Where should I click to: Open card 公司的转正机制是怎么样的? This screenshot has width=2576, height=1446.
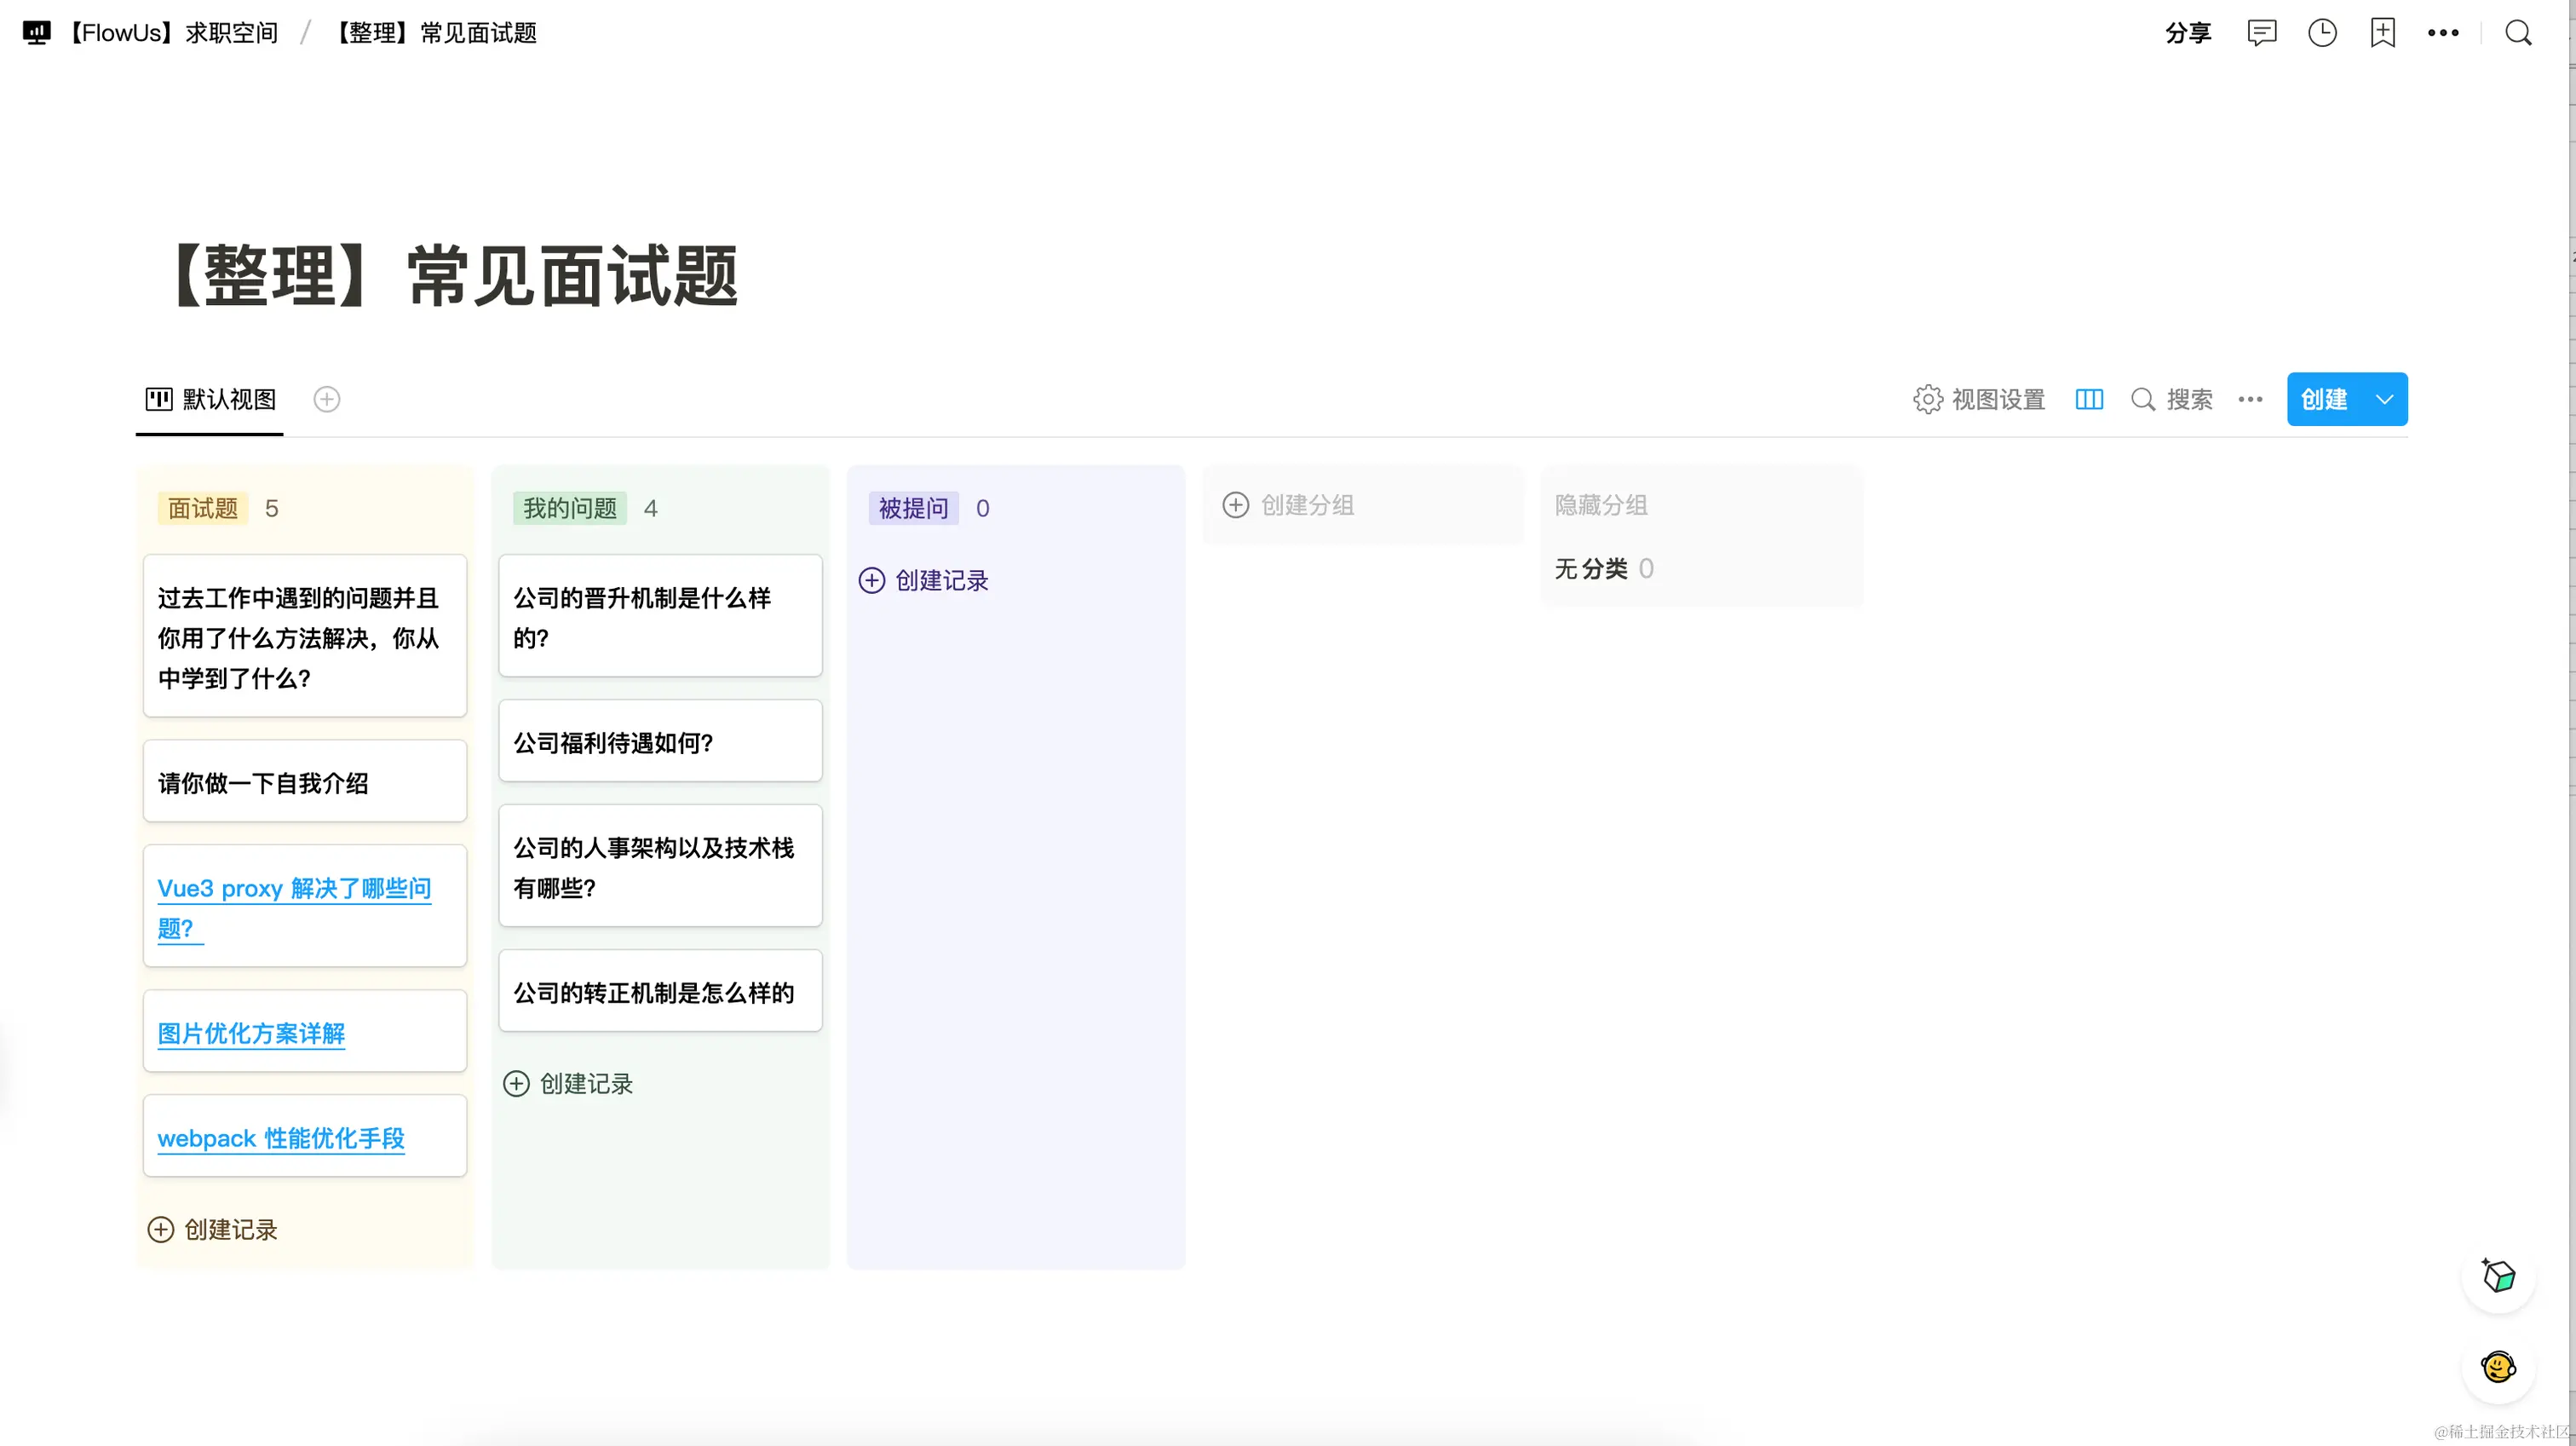660,991
